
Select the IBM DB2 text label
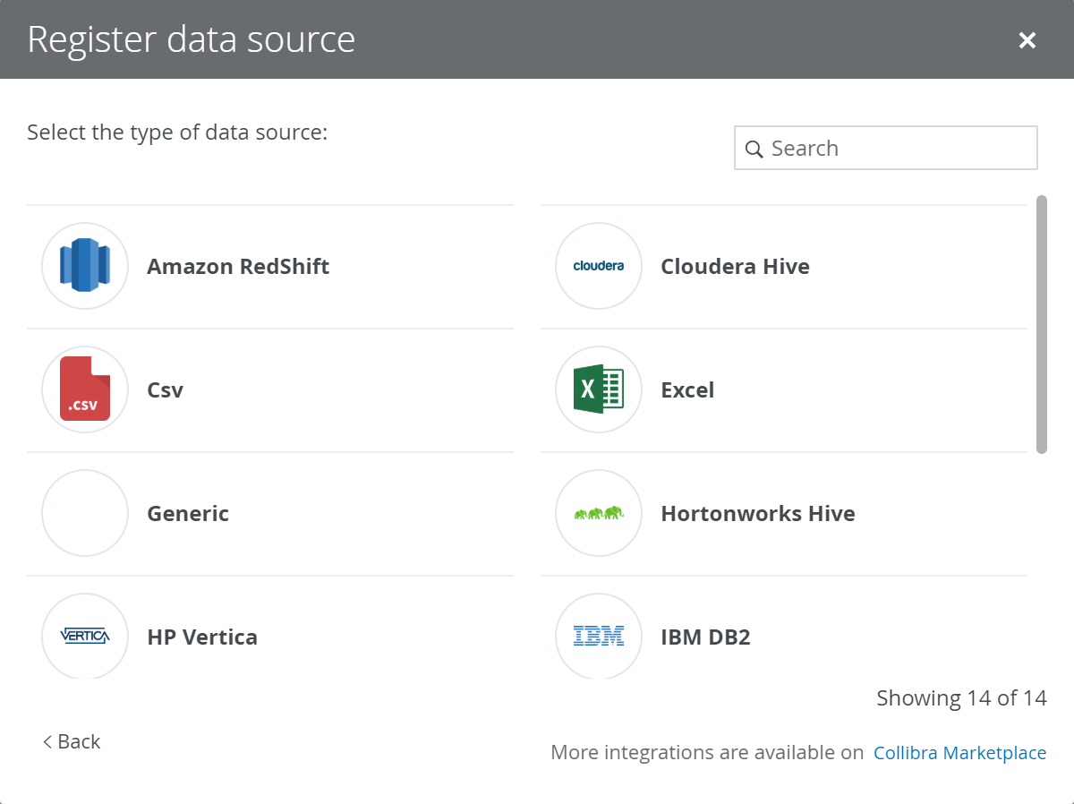click(x=705, y=637)
